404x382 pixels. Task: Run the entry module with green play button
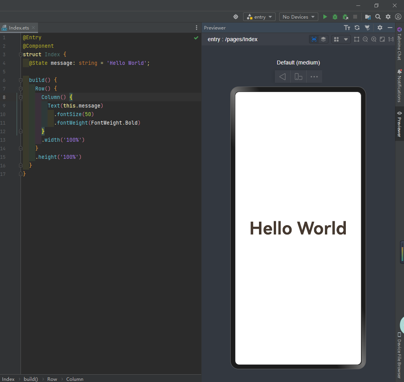coord(325,17)
